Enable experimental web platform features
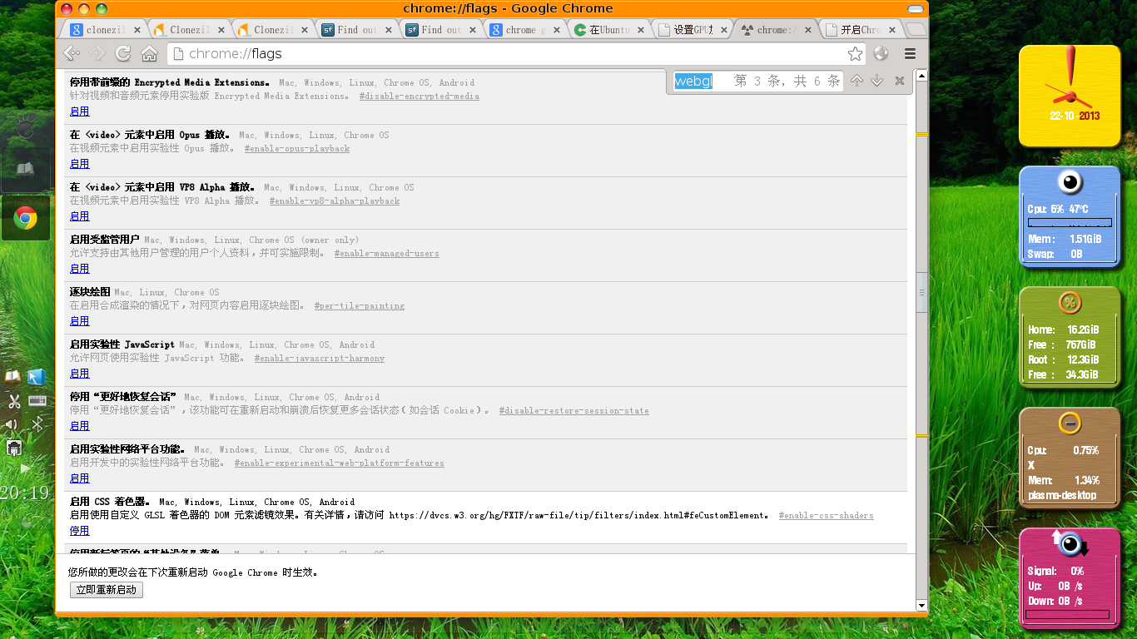Viewport: 1137px width, 639px height. click(x=80, y=478)
